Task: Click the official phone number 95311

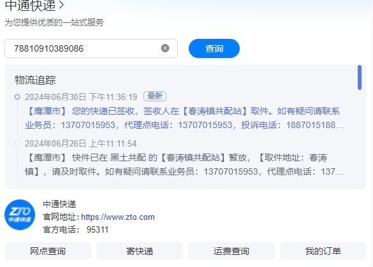Action: [x=98, y=229]
